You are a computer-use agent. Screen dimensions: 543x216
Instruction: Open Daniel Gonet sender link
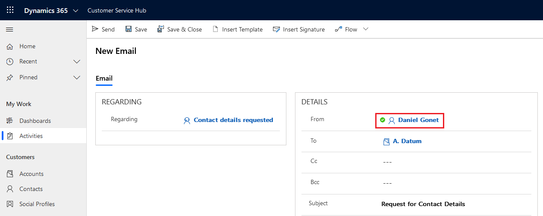pyautogui.click(x=418, y=120)
